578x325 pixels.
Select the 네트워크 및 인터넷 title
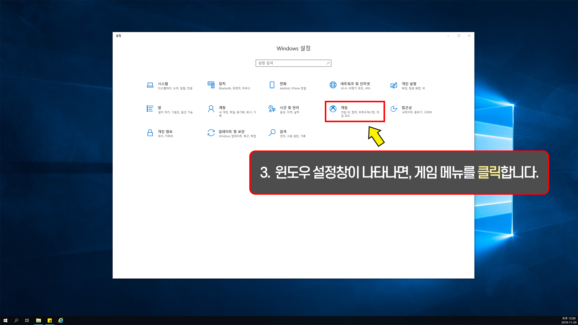pos(355,84)
